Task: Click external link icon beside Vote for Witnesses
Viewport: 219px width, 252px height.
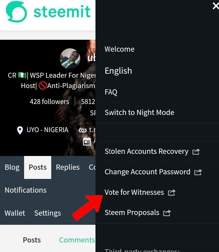Action: (x=171, y=193)
